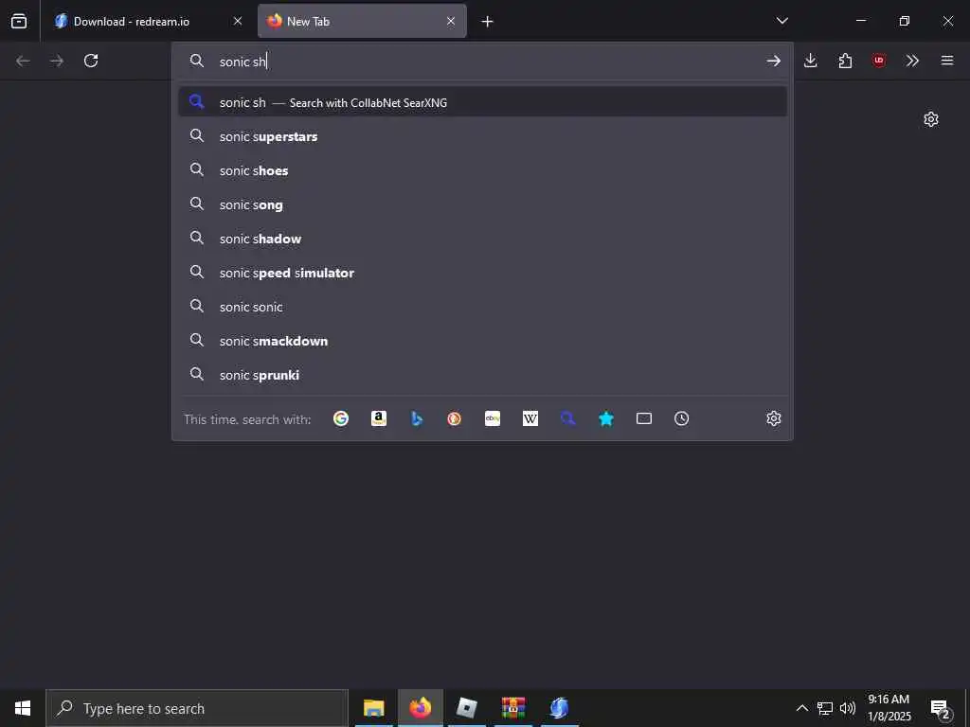Open the Extensions puzzle icon
Viewport: 970px width, 727px height.
tap(845, 61)
